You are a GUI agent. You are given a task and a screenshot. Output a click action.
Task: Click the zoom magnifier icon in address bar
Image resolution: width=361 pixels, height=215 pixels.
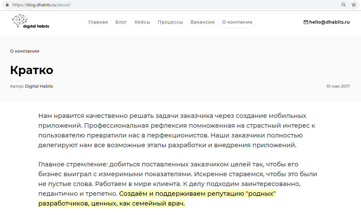344,5
